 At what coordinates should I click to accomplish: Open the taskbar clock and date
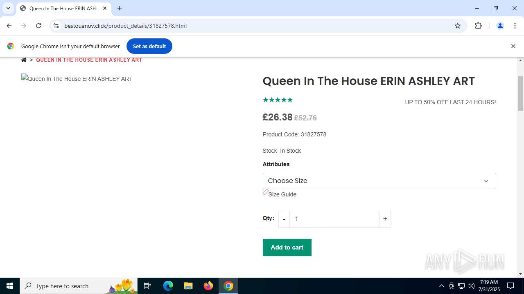click(489, 286)
